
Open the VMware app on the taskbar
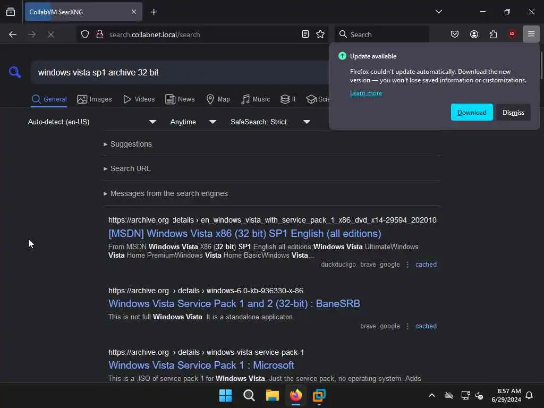point(319,395)
